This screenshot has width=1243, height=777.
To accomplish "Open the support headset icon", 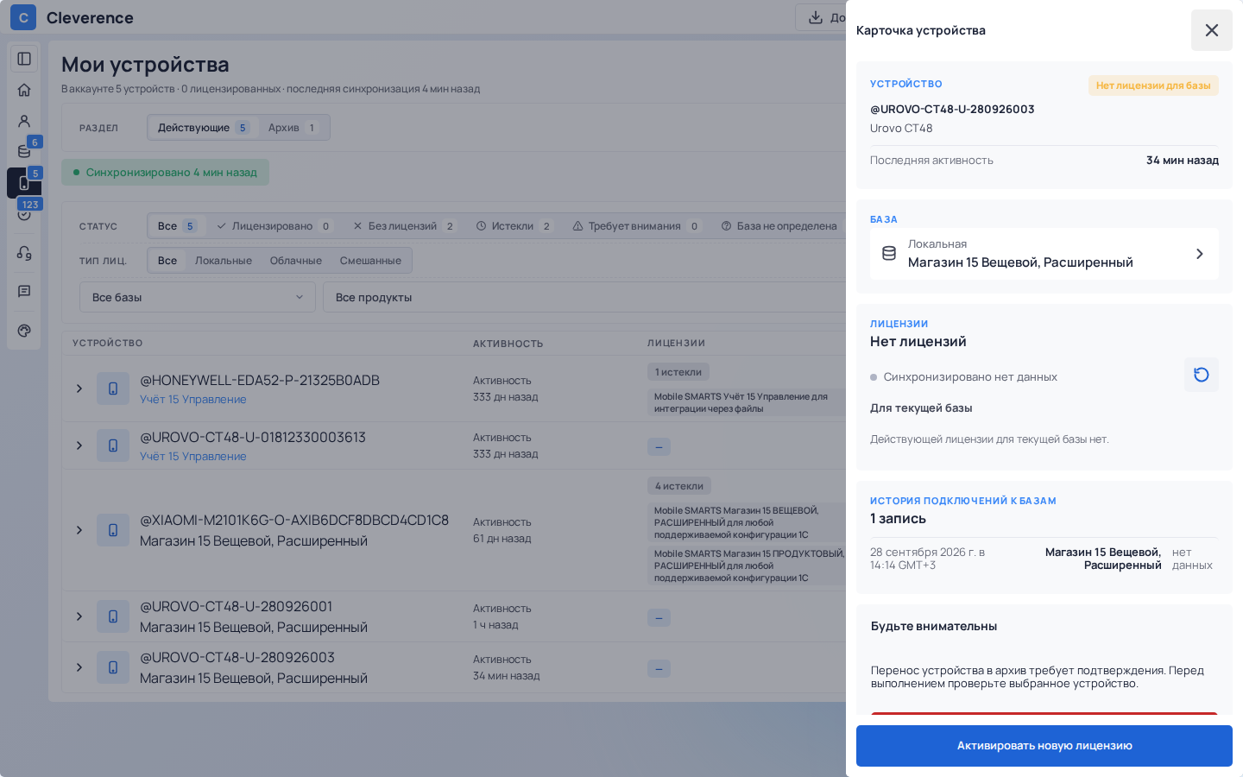I will coord(24,253).
